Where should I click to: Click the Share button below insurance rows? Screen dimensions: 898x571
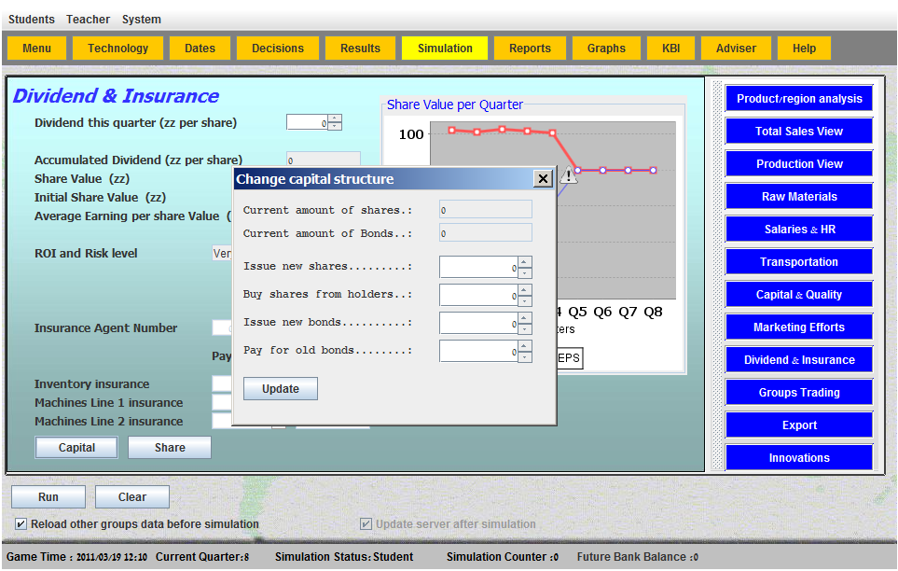click(x=170, y=448)
